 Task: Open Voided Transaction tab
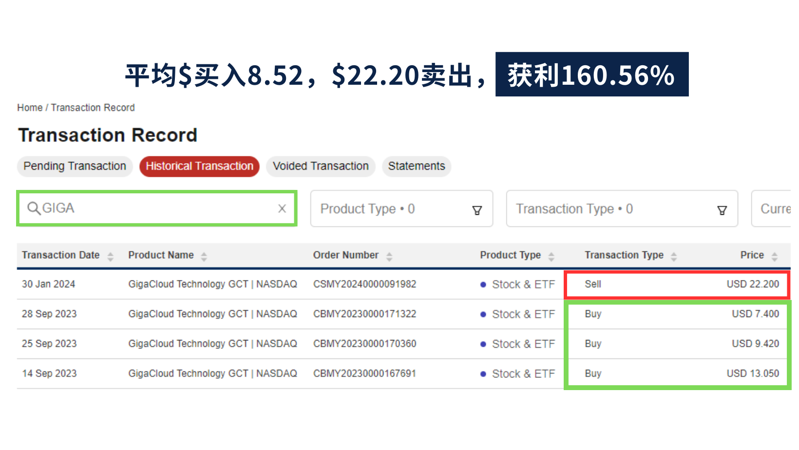click(321, 166)
